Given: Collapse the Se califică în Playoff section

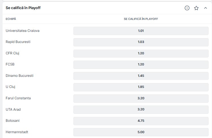Looking at the screenshot, I should pos(205,8).
